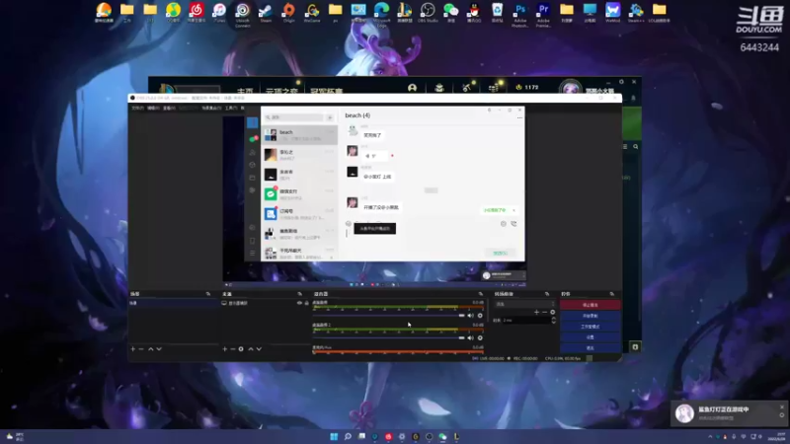Add a new source with OBS plus button
The height and width of the screenshot is (444, 790).
(x=225, y=349)
